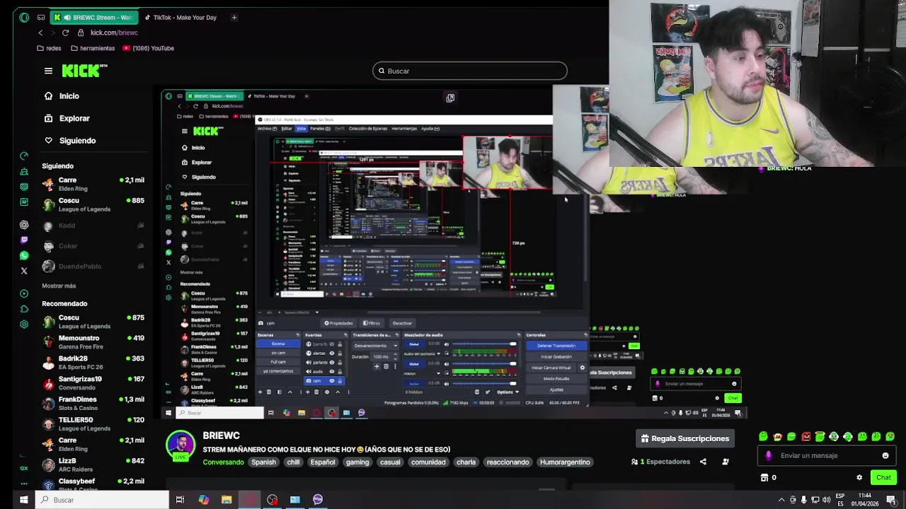This screenshot has height=509, width=906.
Task: Click the Humorargentino tag
Action: (x=565, y=462)
